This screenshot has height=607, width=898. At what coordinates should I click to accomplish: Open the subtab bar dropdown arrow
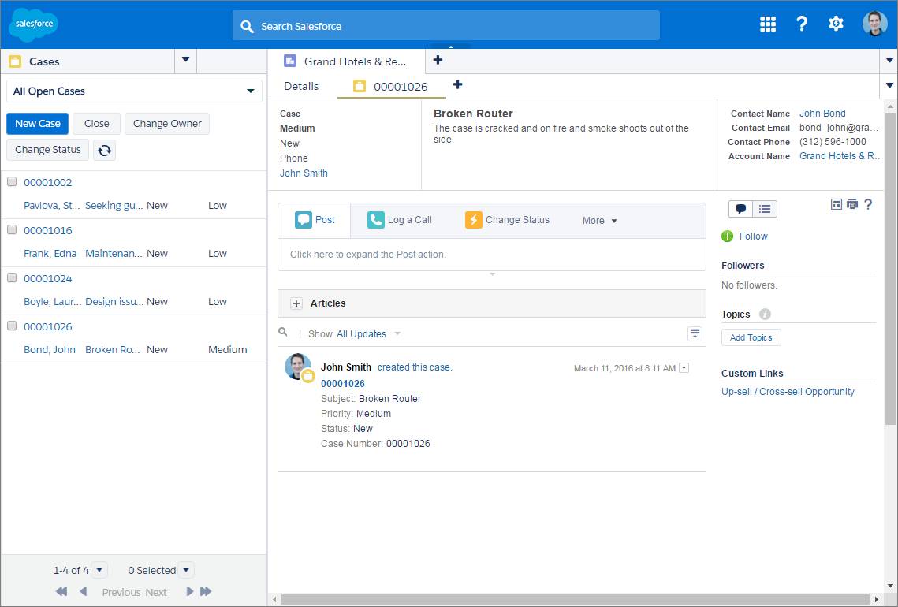point(889,85)
